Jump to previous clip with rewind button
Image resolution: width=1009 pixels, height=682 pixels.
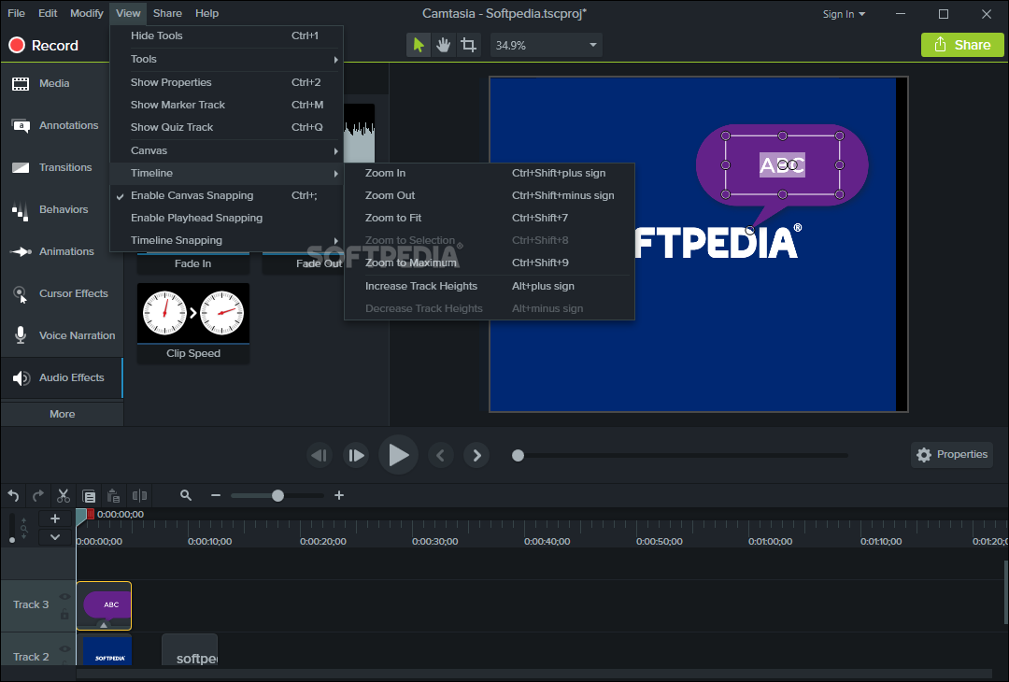click(x=320, y=456)
